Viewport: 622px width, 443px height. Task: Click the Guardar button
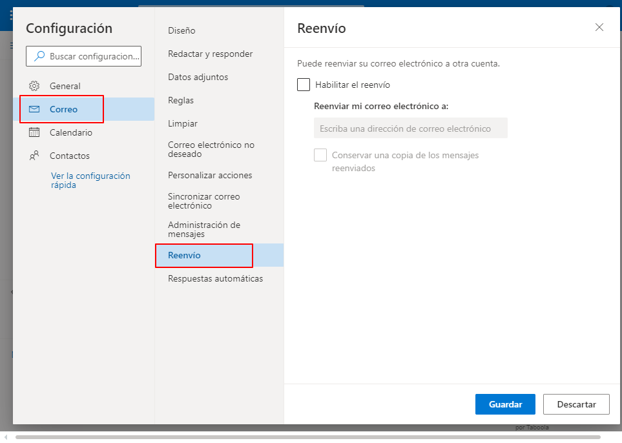pos(505,404)
